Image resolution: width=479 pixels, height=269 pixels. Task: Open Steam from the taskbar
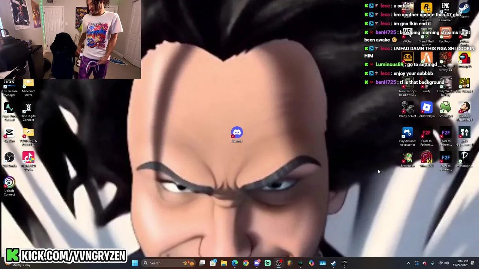tap(333, 263)
